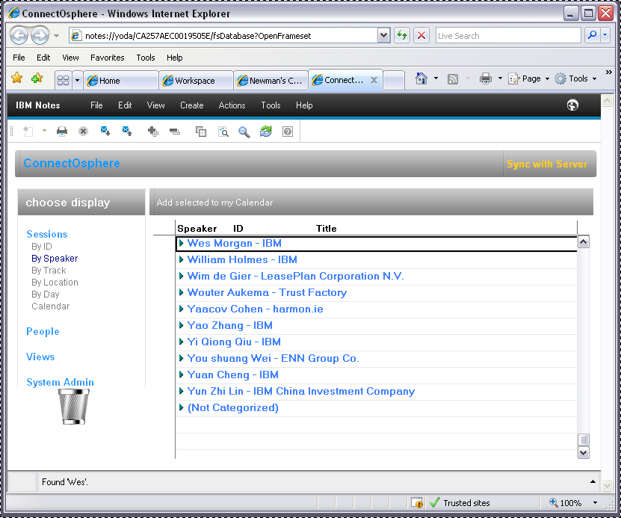Screen dimensions: 621x518
Task: Select the By Track sessions view
Action: 49,271
